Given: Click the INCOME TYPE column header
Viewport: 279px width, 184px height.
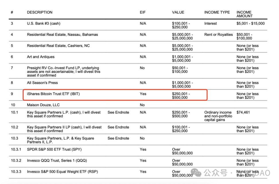Looking at the screenshot, I should pos(217,12).
